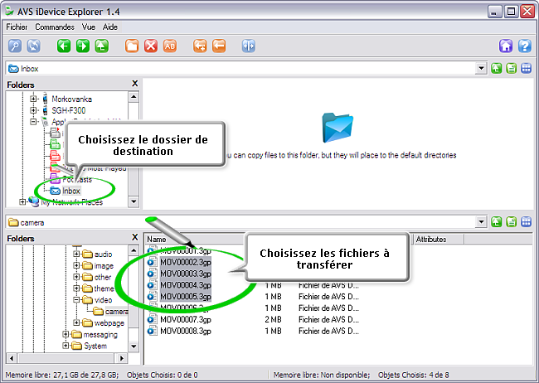This screenshot has height=383, width=539.
Task: Sort by the Name column header
Action: [157, 239]
